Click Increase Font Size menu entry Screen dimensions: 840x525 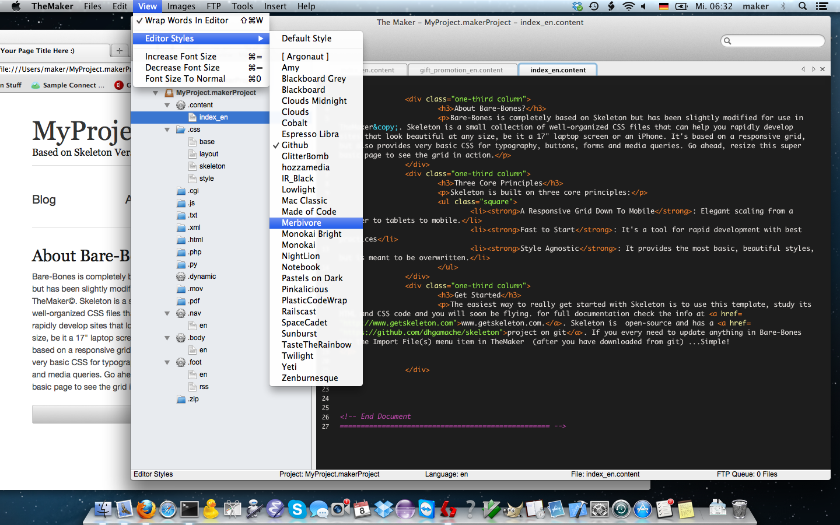click(181, 57)
